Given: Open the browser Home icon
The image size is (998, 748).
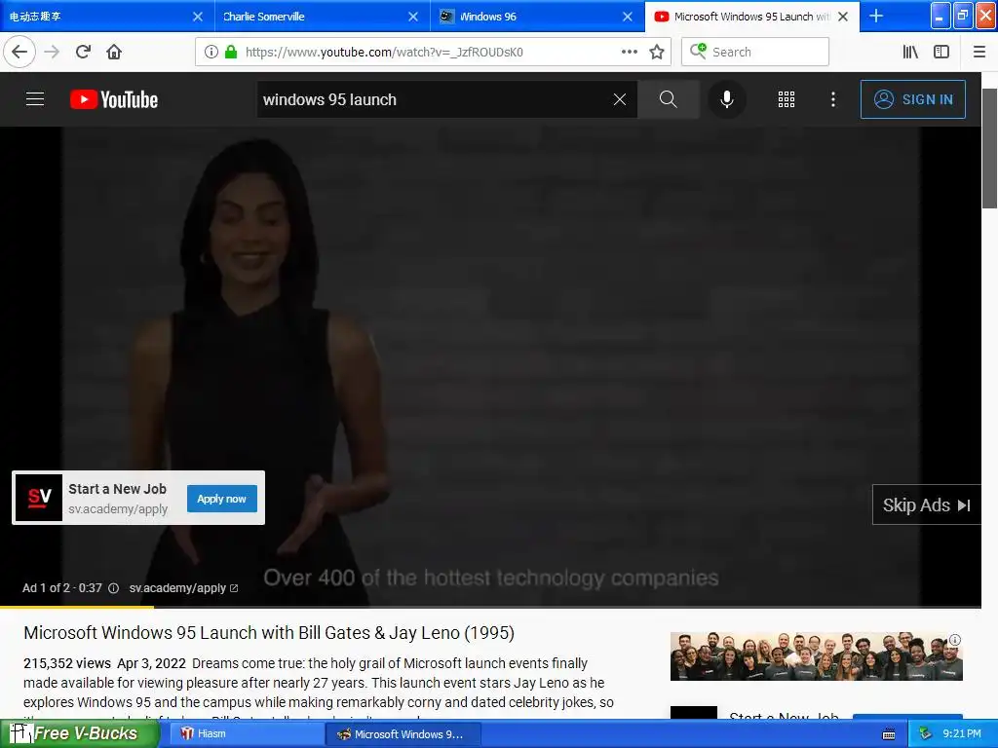Looking at the screenshot, I should point(114,53).
